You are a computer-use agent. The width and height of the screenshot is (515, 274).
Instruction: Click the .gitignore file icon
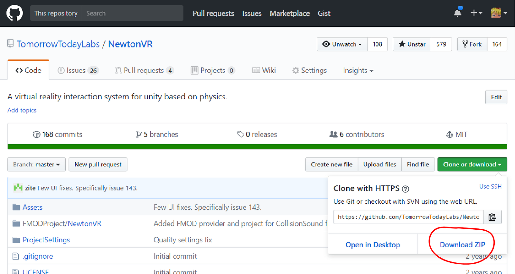pos(15,256)
